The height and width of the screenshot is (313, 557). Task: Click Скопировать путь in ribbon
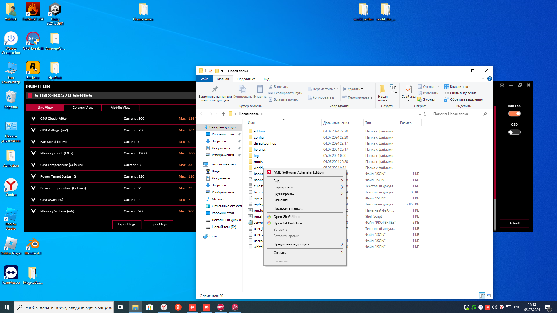(285, 93)
